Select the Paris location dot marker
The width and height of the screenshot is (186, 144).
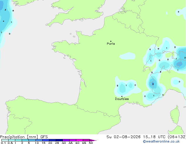(x=111, y=41)
